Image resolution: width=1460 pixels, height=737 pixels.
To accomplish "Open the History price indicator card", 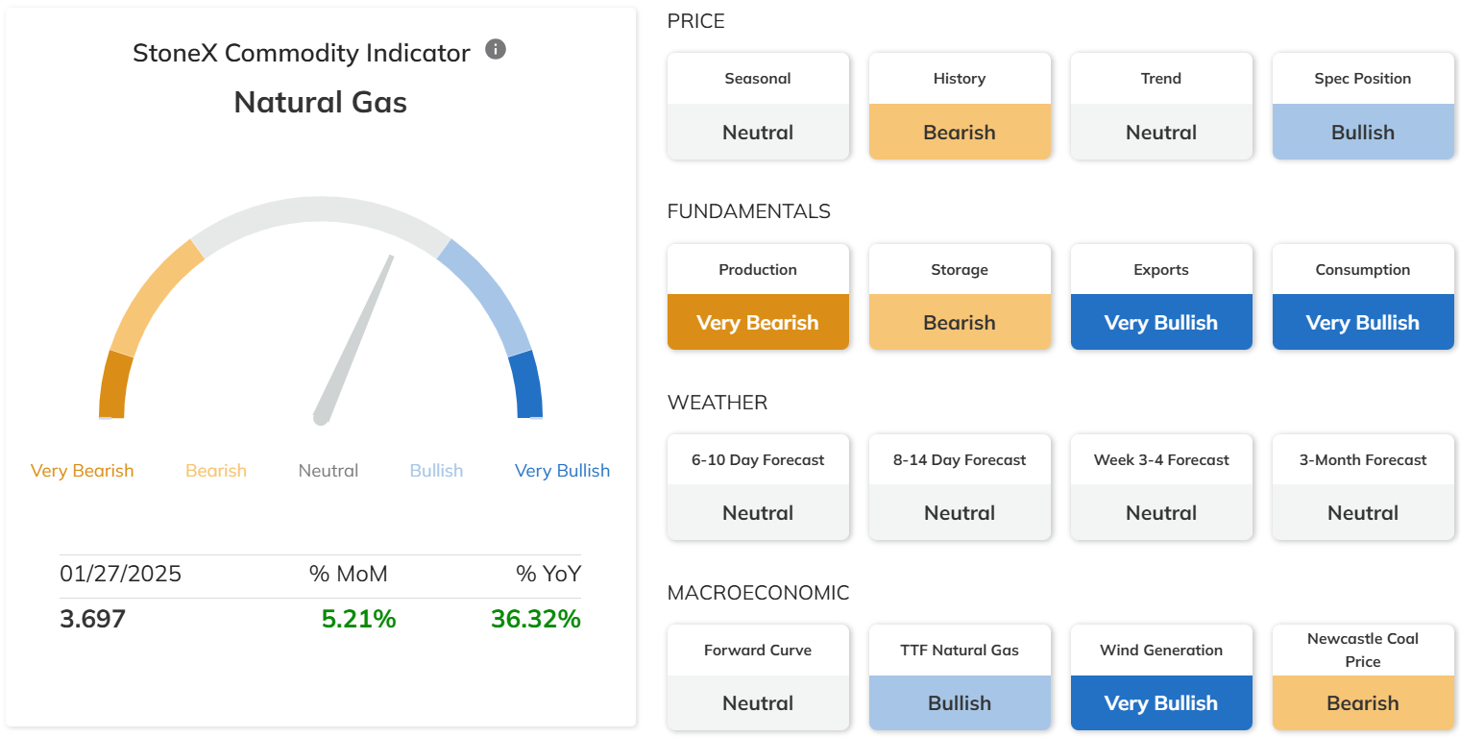I will 960,106.
